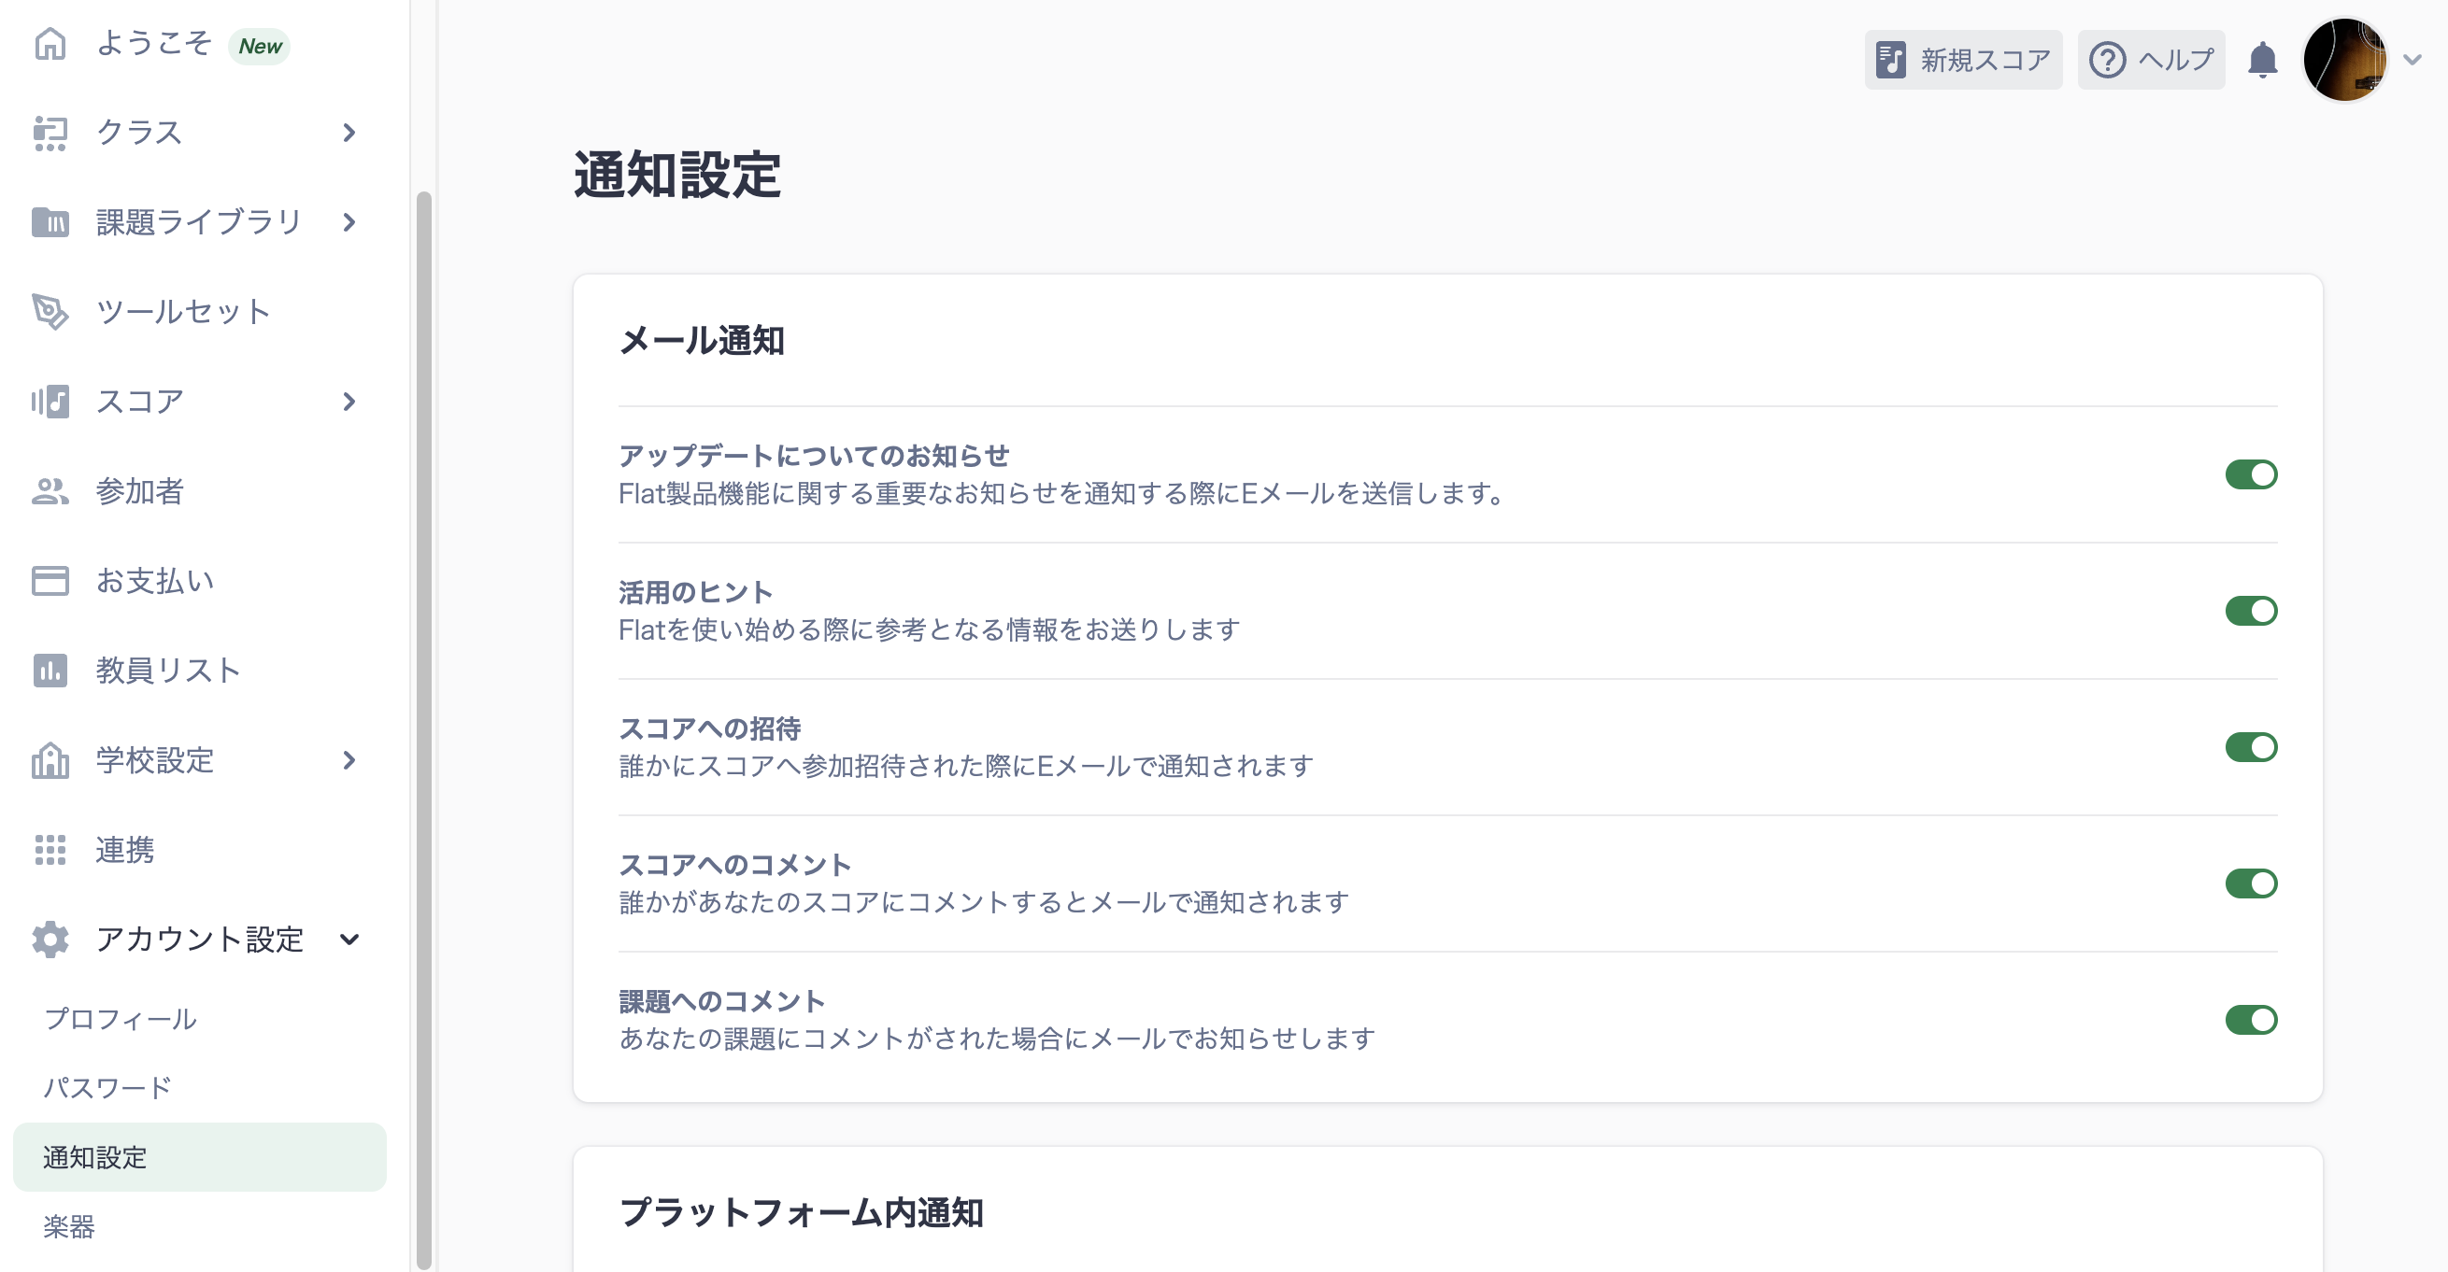Viewport: 2448px width, 1272px height.
Task: Open the 連携 integrations grid icon
Action: click(x=50, y=850)
